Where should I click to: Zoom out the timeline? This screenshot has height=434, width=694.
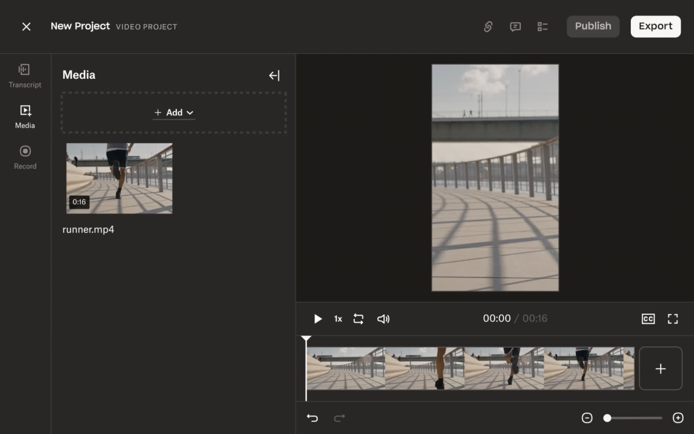pyautogui.click(x=587, y=418)
